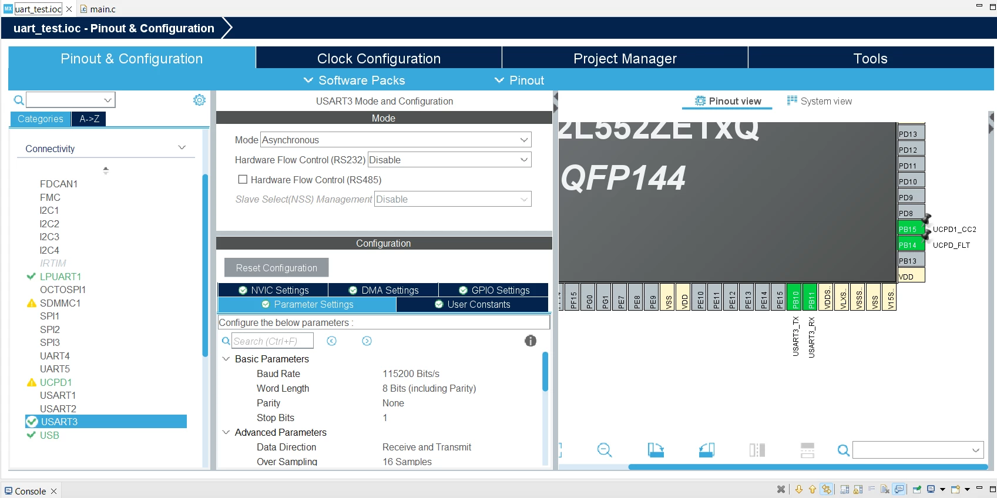The width and height of the screenshot is (997, 498).
Task: Open the Hardware Flow Control (RS232) dropdown
Action: coord(449,160)
